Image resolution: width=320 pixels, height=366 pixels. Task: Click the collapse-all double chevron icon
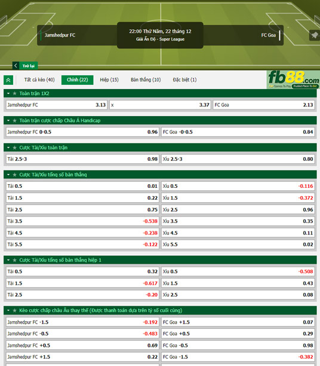8,80
